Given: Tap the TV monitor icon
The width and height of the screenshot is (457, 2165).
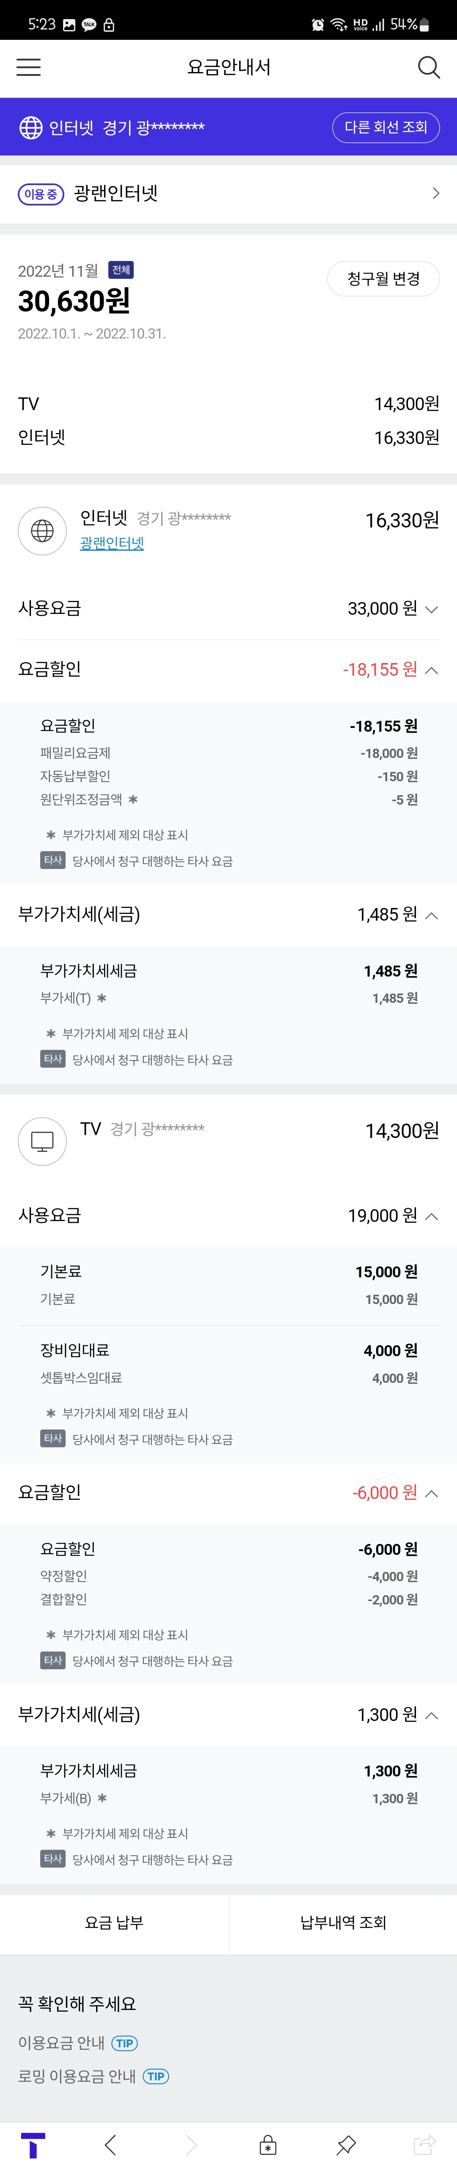Looking at the screenshot, I should click(x=42, y=1141).
